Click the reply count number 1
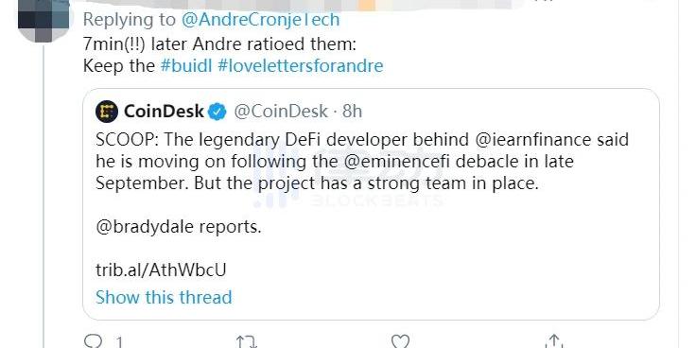The height and width of the screenshot is (348, 696). pyautogui.click(x=119, y=342)
